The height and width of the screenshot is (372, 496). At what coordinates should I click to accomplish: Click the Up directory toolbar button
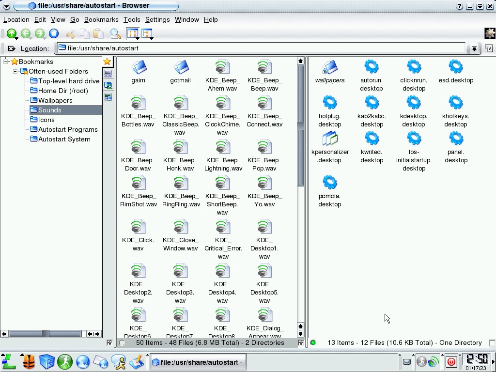[x=11, y=33]
